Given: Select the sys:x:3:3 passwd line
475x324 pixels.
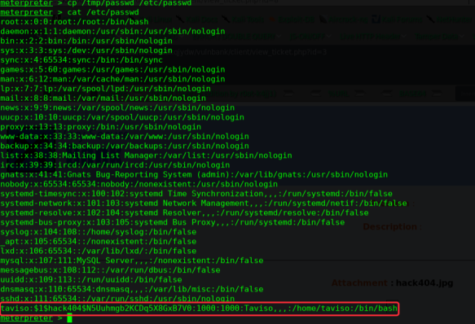Looking at the screenshot, I should click(x=86, y=50).
